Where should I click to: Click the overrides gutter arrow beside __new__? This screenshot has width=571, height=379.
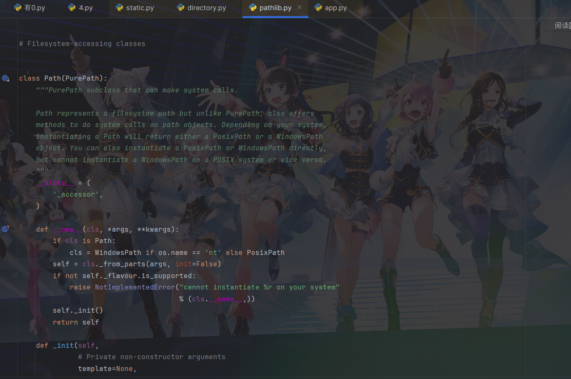(x=5, y=228)
